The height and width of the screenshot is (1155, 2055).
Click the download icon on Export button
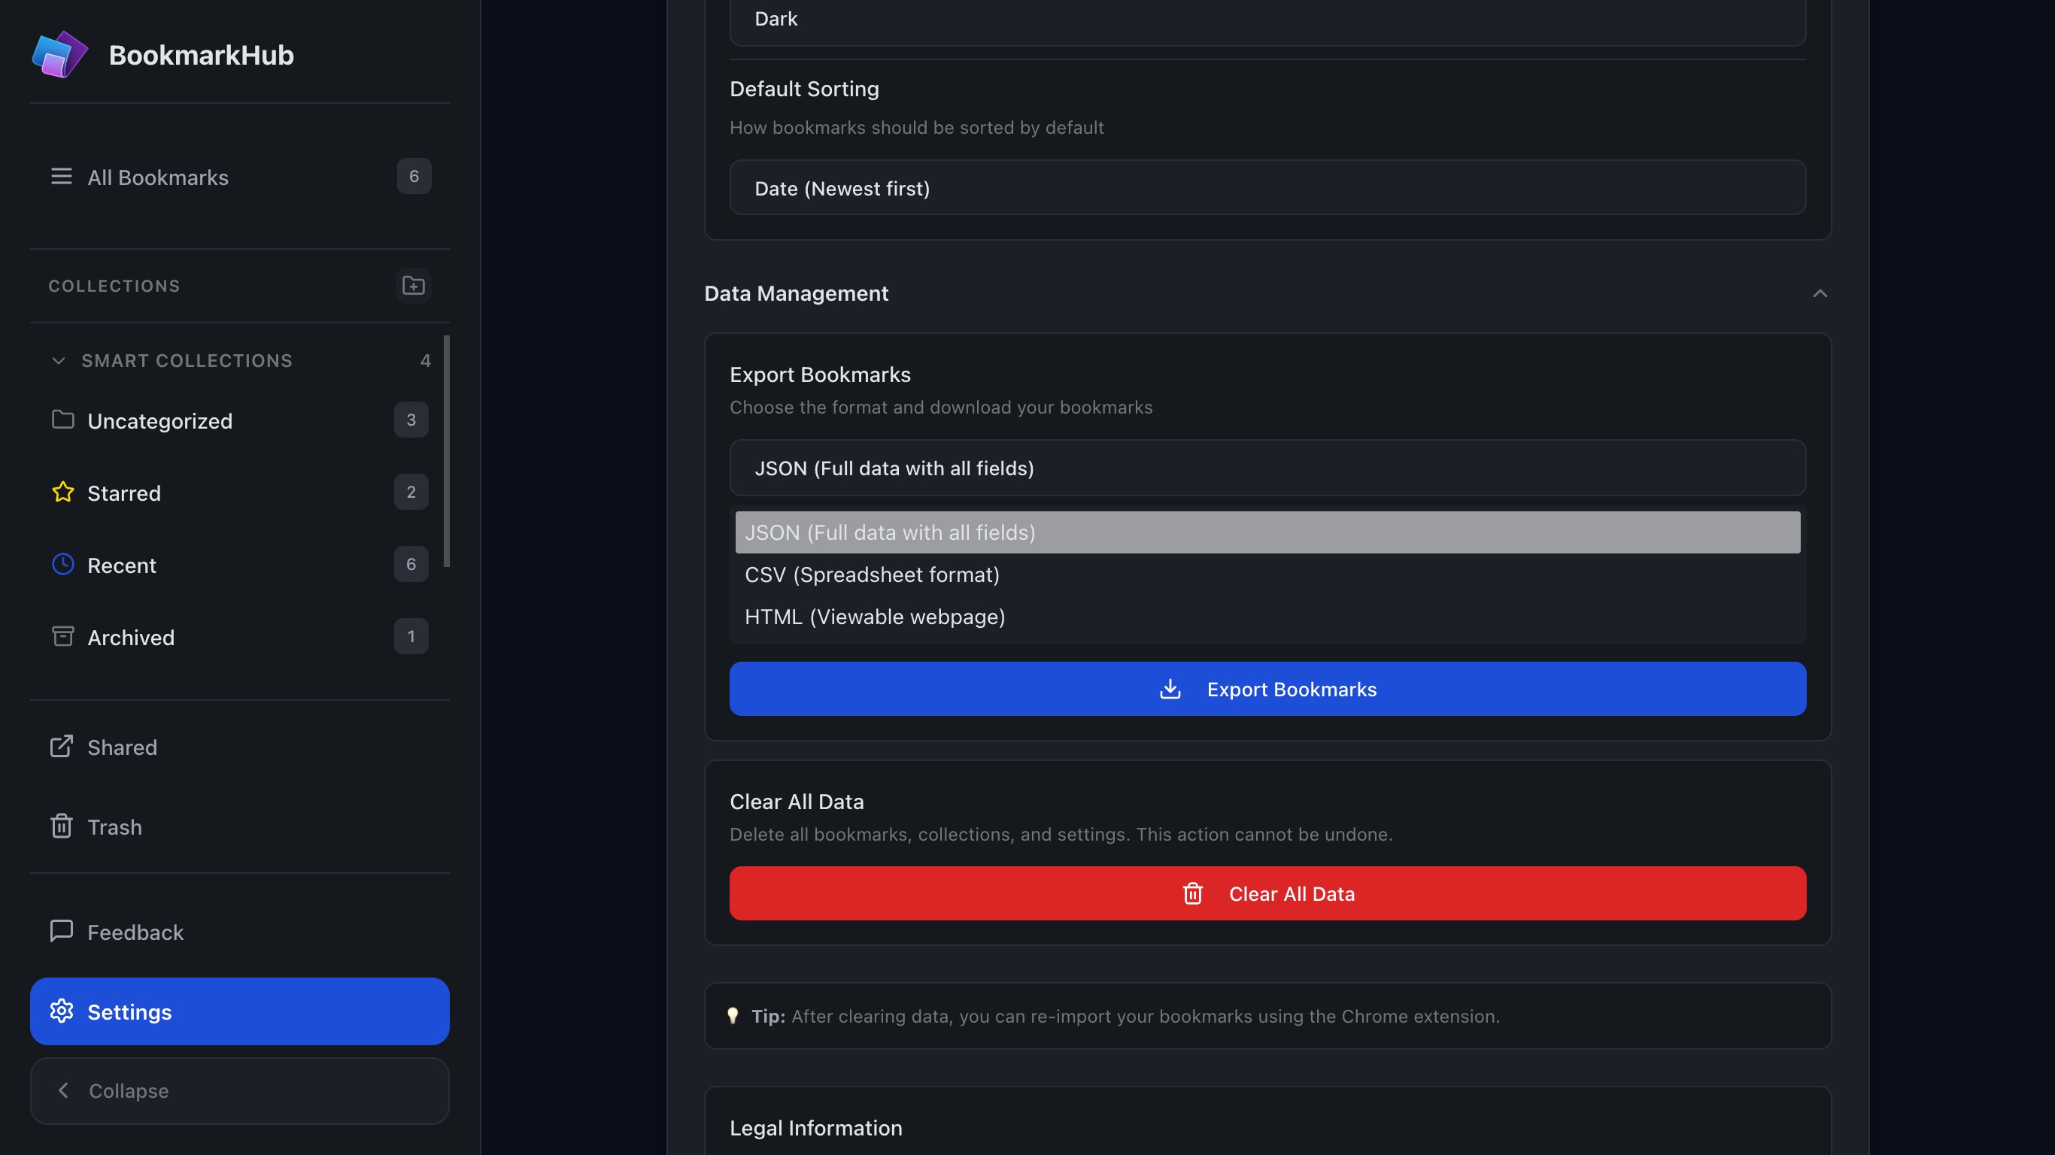1170,688
